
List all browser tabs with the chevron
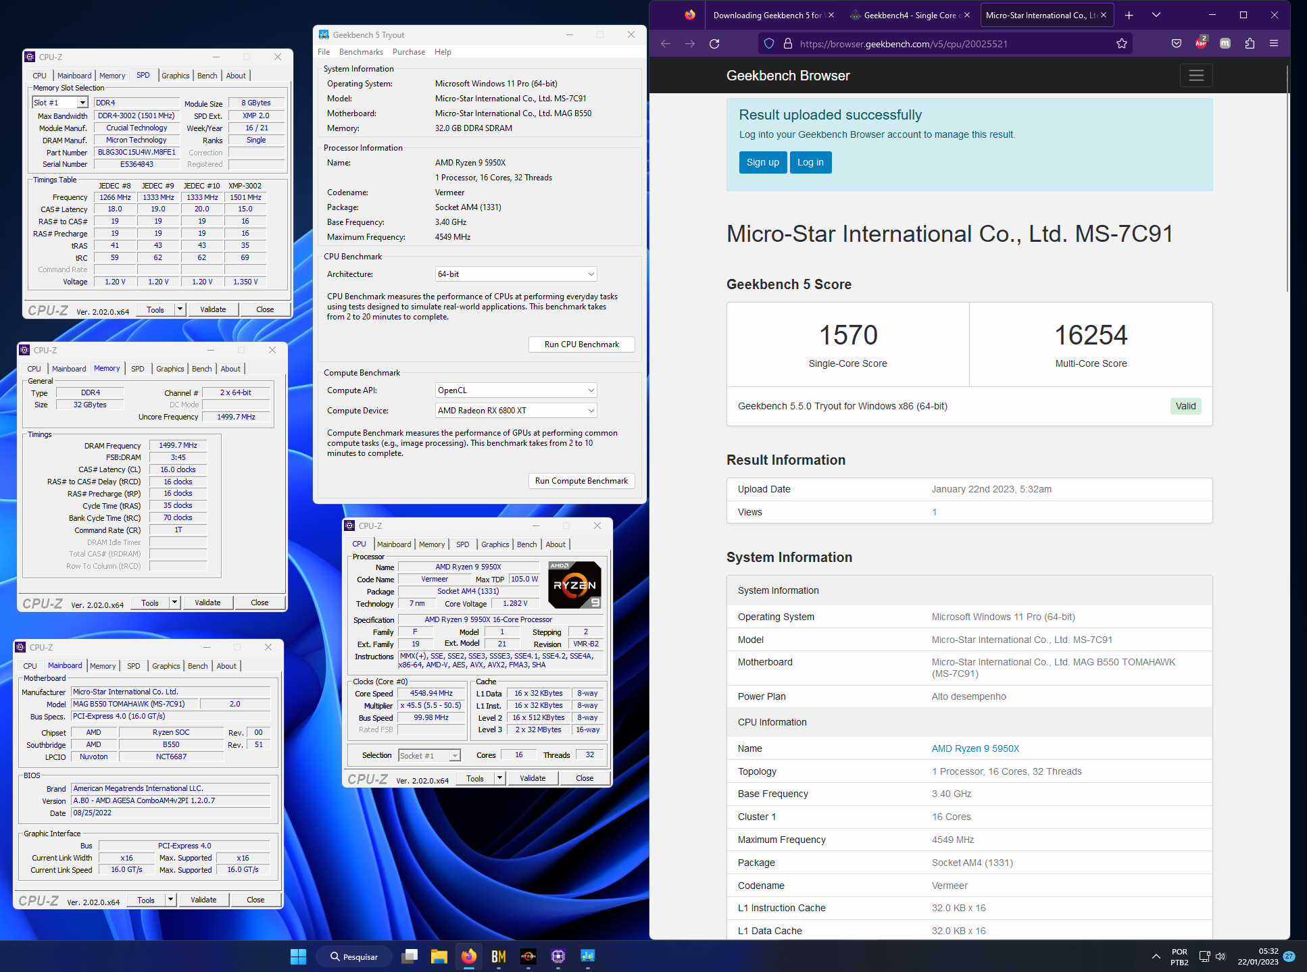pos(1156,15)
